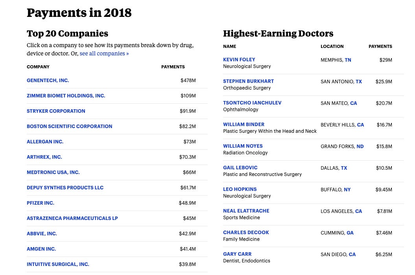Screen dimensions: 415x275
Task: Click Leo Hopkins' $9.45M payment
Action: point(384,190)
